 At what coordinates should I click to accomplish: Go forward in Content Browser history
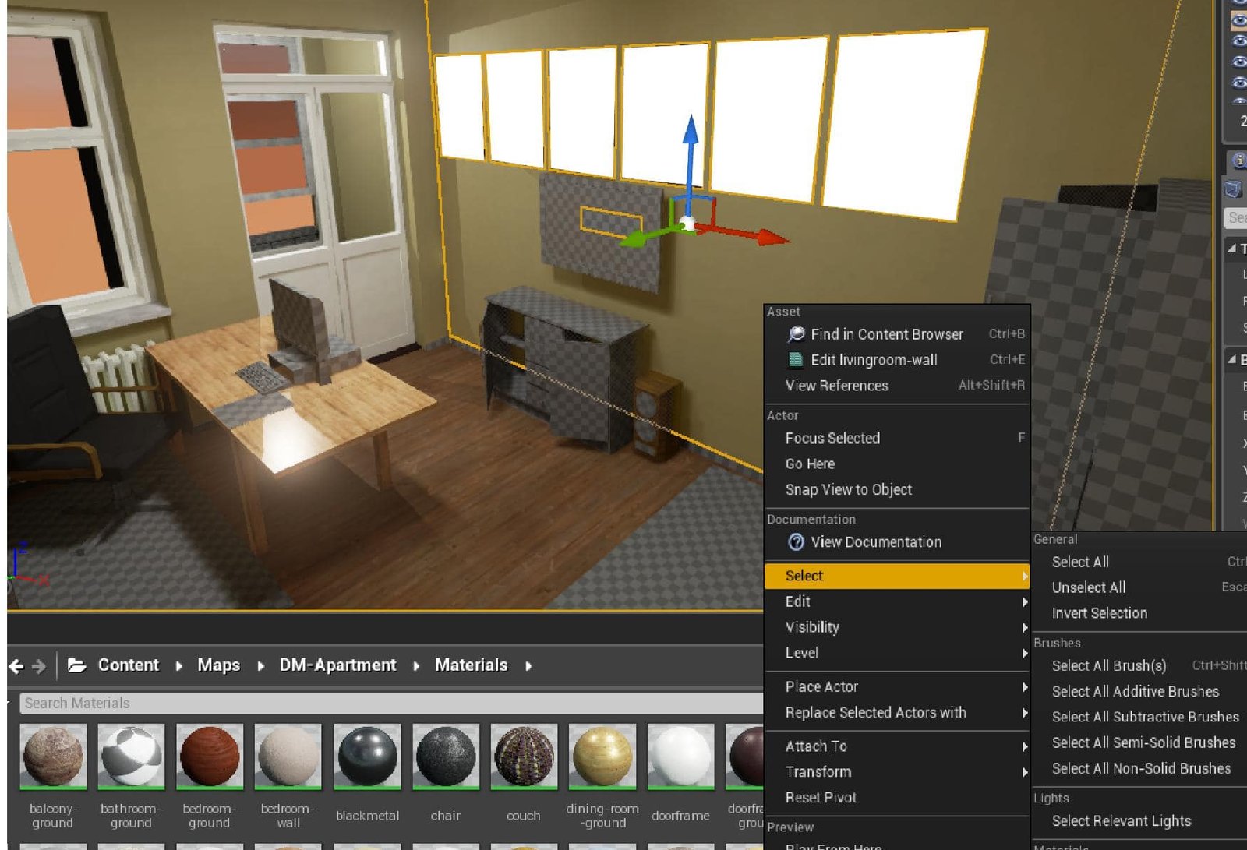click(38, 666)
